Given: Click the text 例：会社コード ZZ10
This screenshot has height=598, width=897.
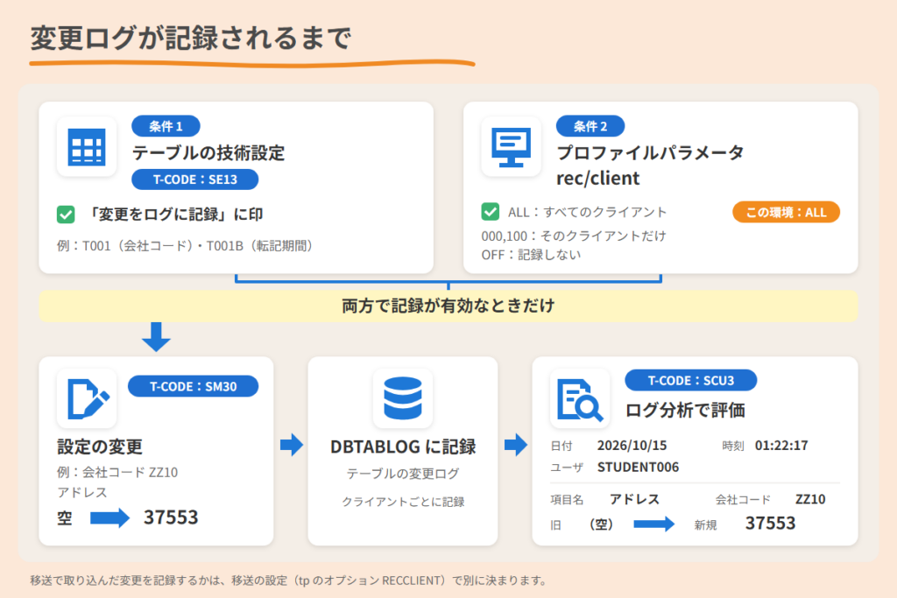Looking at the screenshot, I should pos(117,472).
